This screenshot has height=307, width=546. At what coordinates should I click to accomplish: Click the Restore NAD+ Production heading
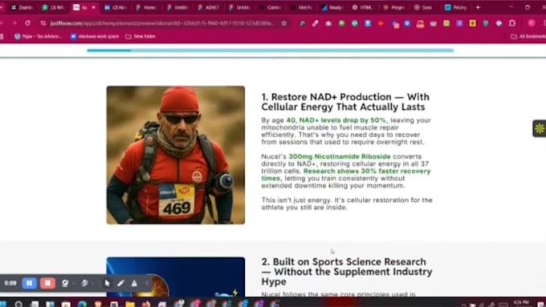(x=345, y=102)
